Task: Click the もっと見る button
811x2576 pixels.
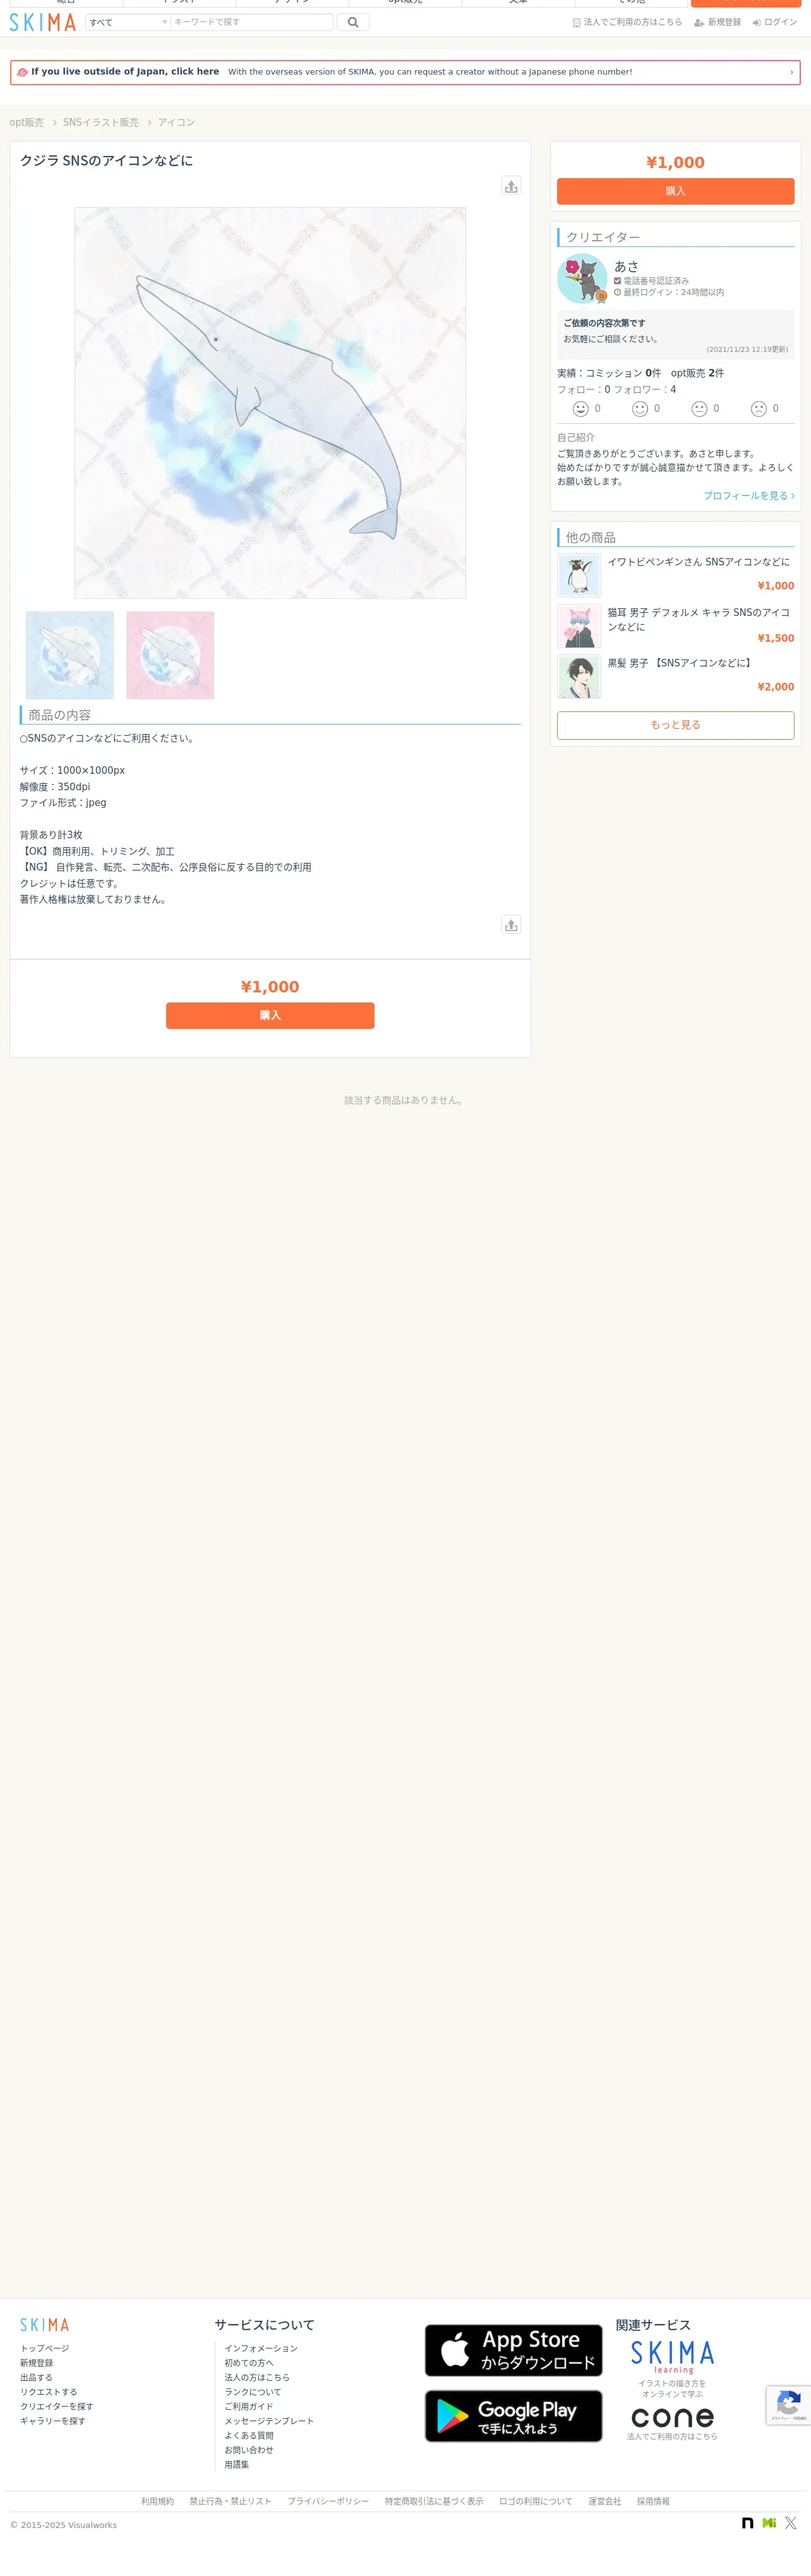Action: (x=675, y=725)
